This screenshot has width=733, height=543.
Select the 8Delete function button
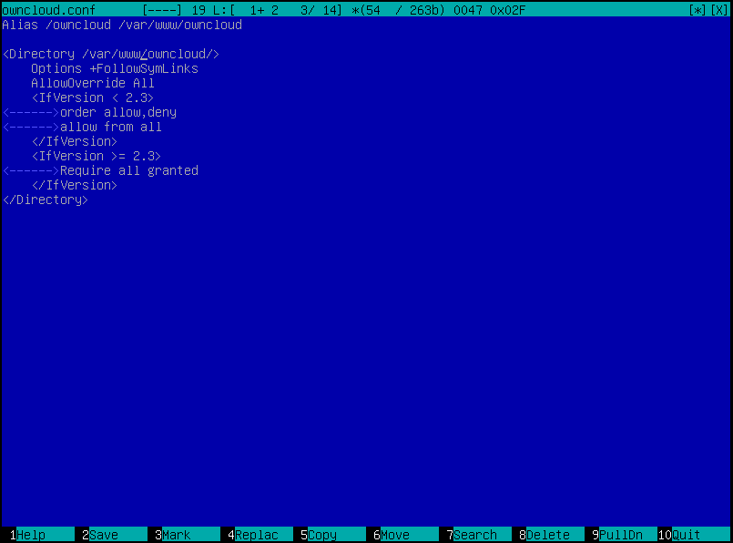tap(548, 535)
